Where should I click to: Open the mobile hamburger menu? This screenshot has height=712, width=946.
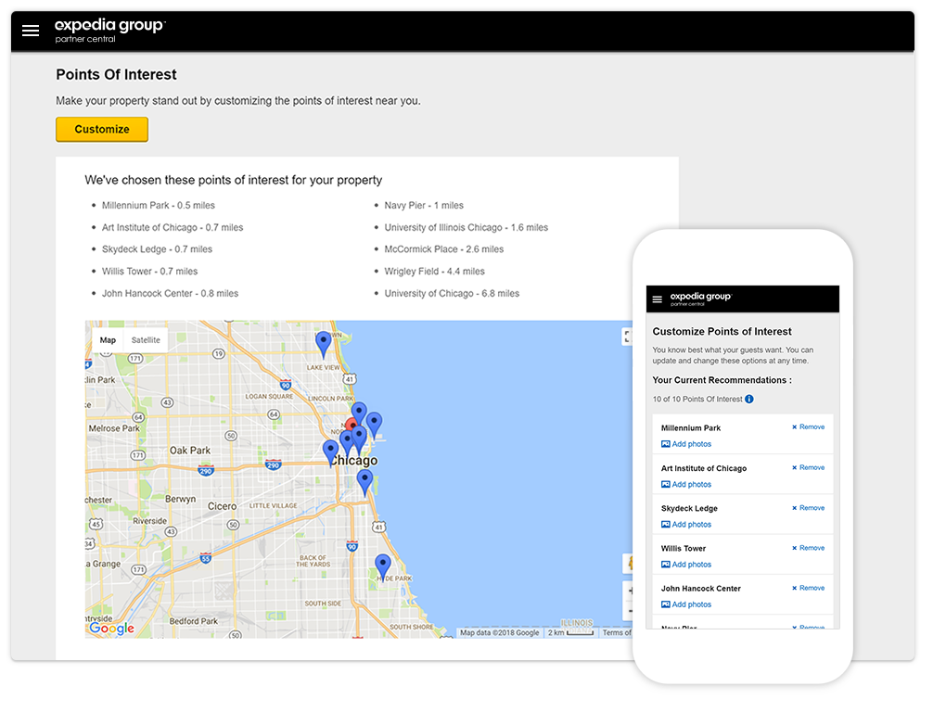pyautogui.click(x=658, y=299)
